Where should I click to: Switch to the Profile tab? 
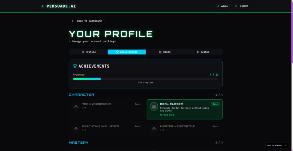click(x=89, y=52)
